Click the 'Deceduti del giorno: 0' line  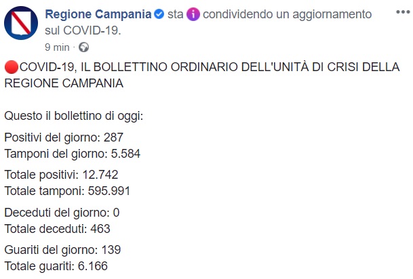(x=62, y=213)
